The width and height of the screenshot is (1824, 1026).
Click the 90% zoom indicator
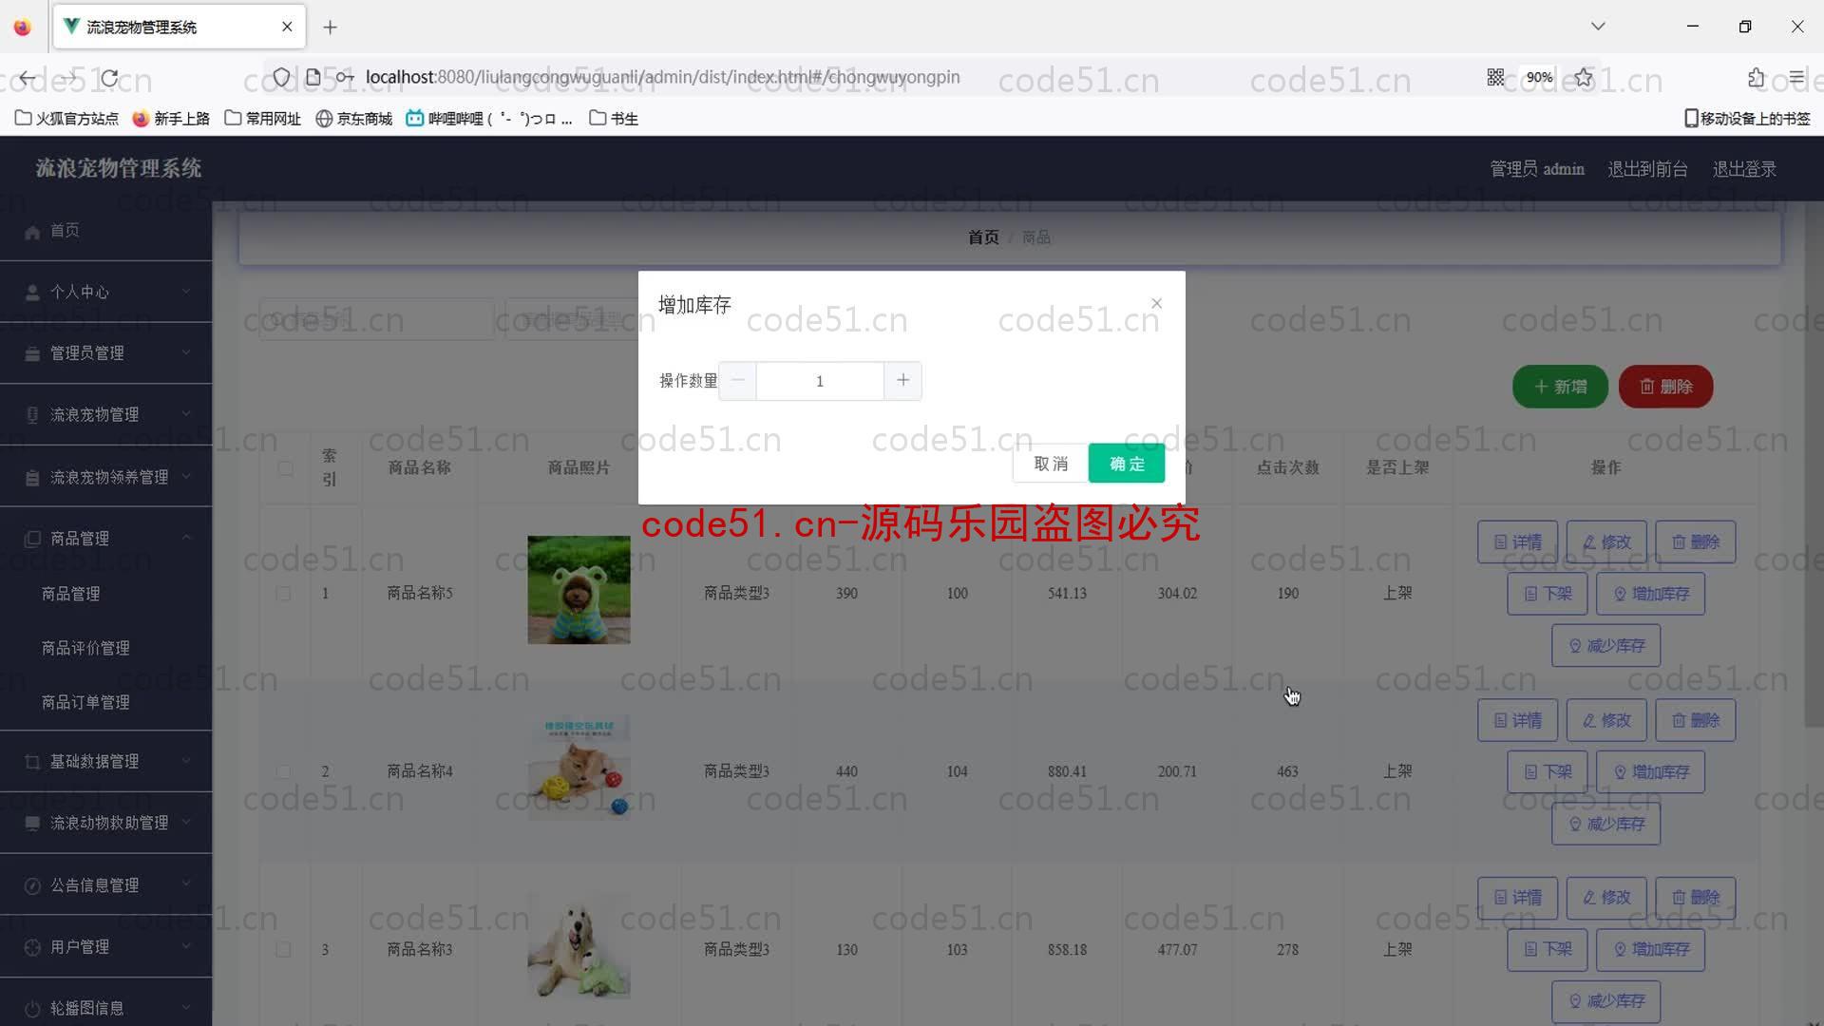[1539, 78]
